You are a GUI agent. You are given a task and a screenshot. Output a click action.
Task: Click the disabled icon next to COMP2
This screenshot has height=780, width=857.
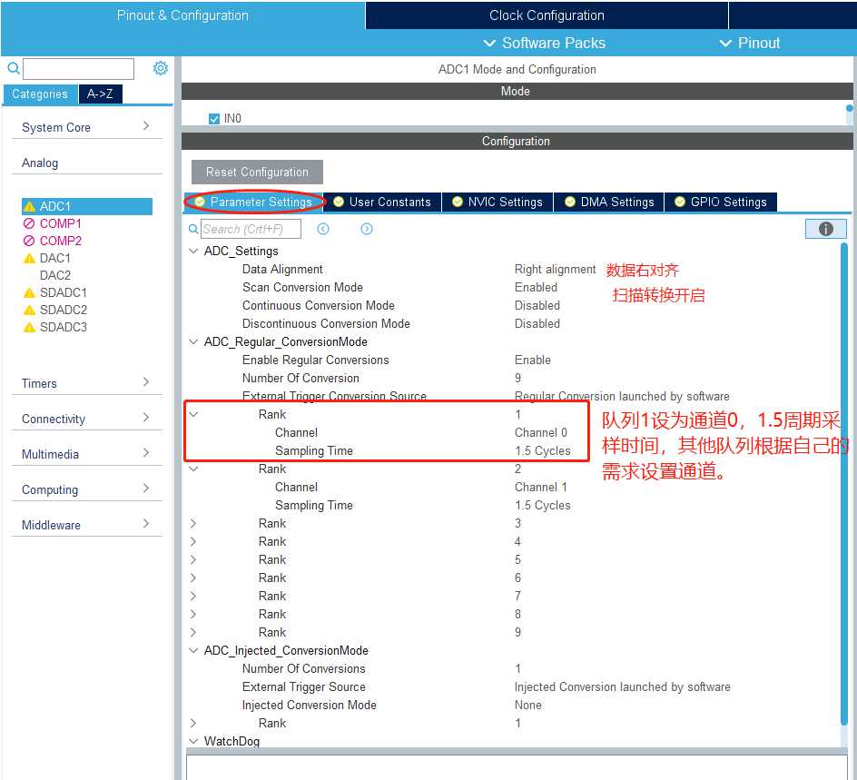(x=29, y=241)
